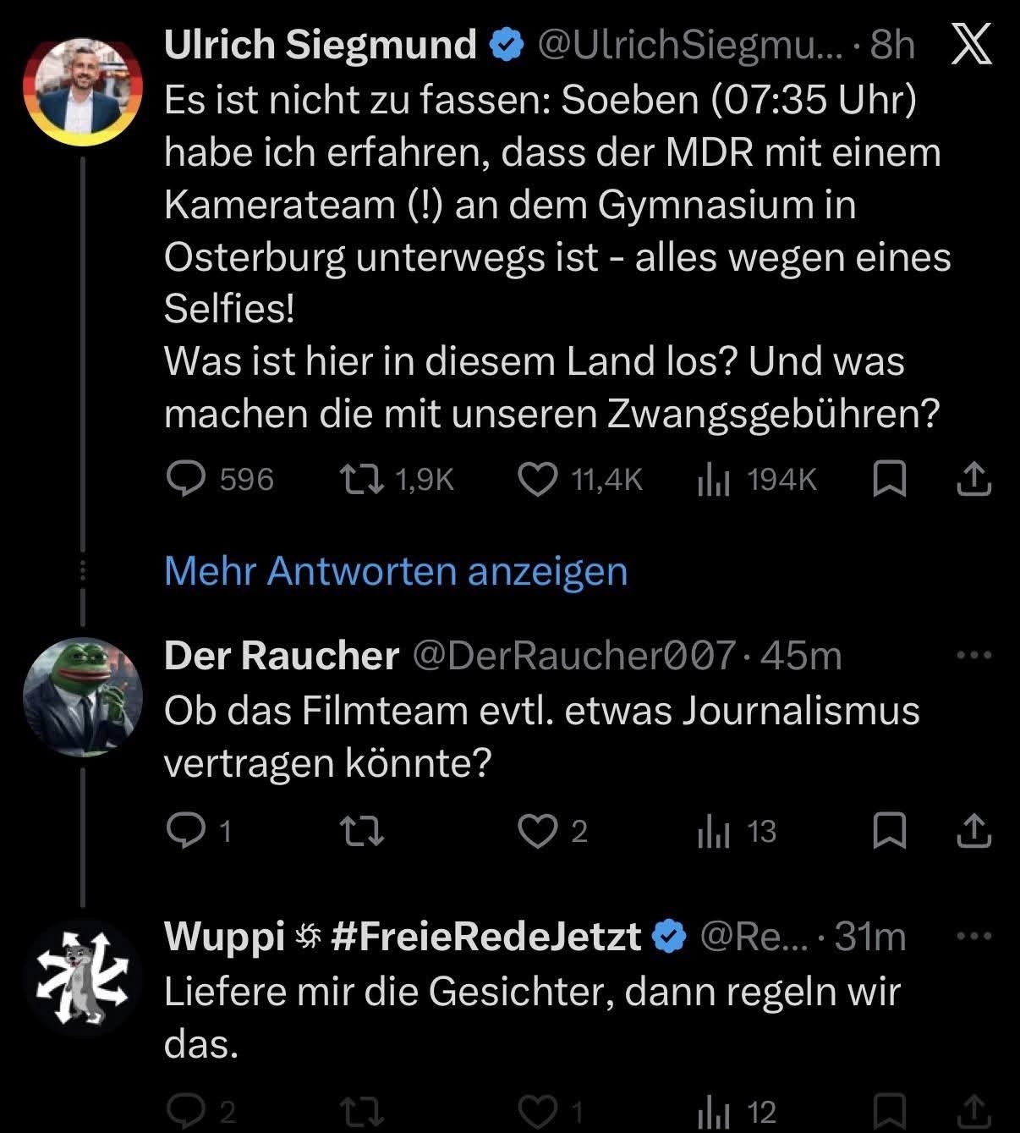Viewport: 1020px width, 1133px height.
Task: Bookmark Ulrich Siegmund's post
Action: (889, 480)
